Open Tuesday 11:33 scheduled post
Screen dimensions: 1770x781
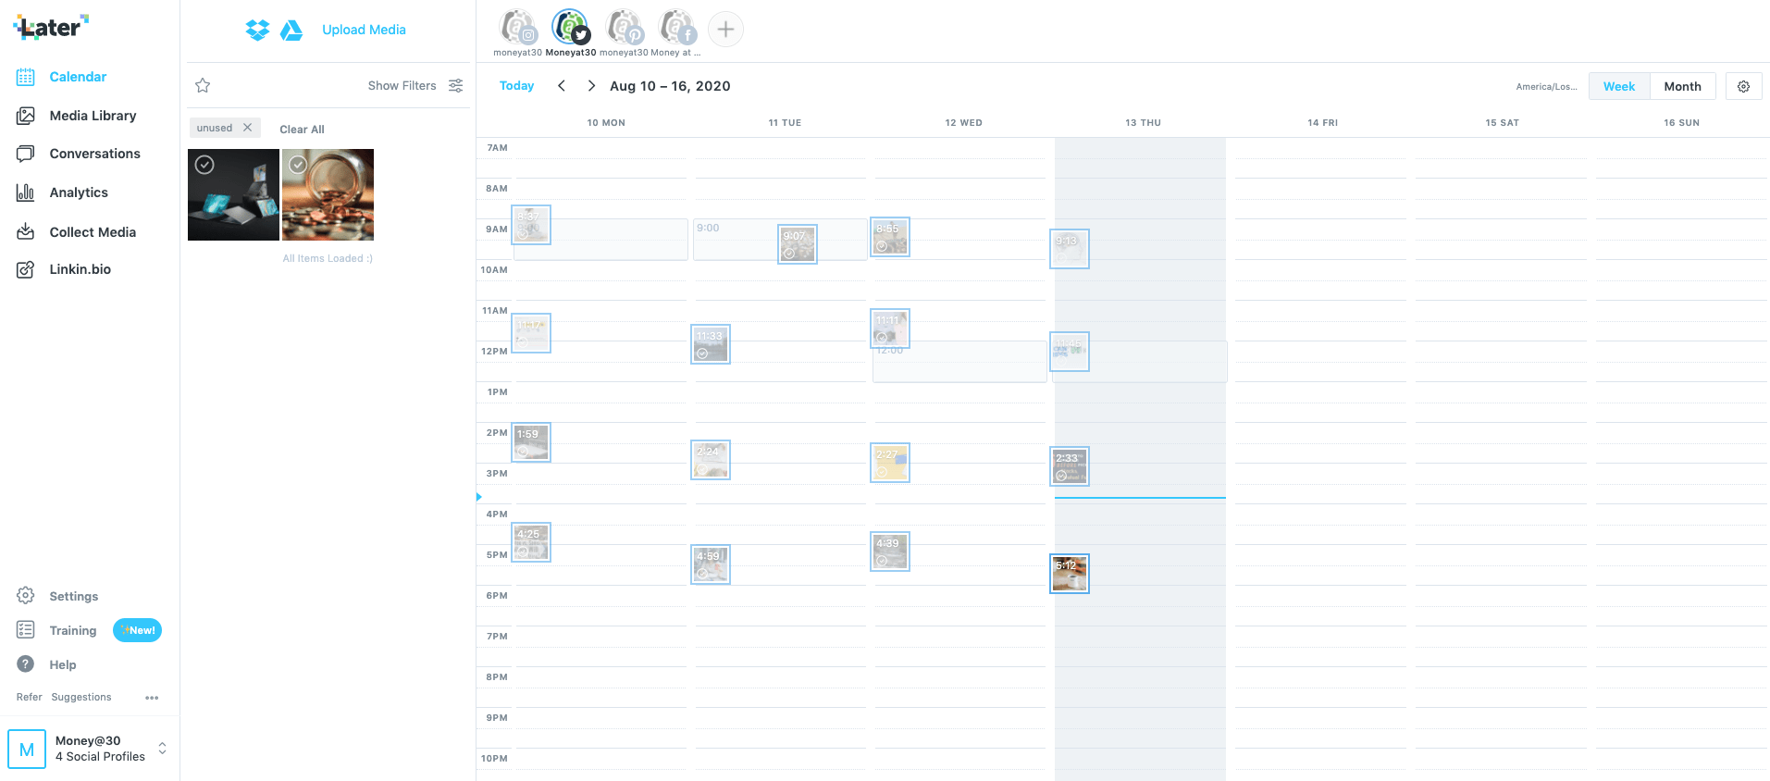[711, 344]
